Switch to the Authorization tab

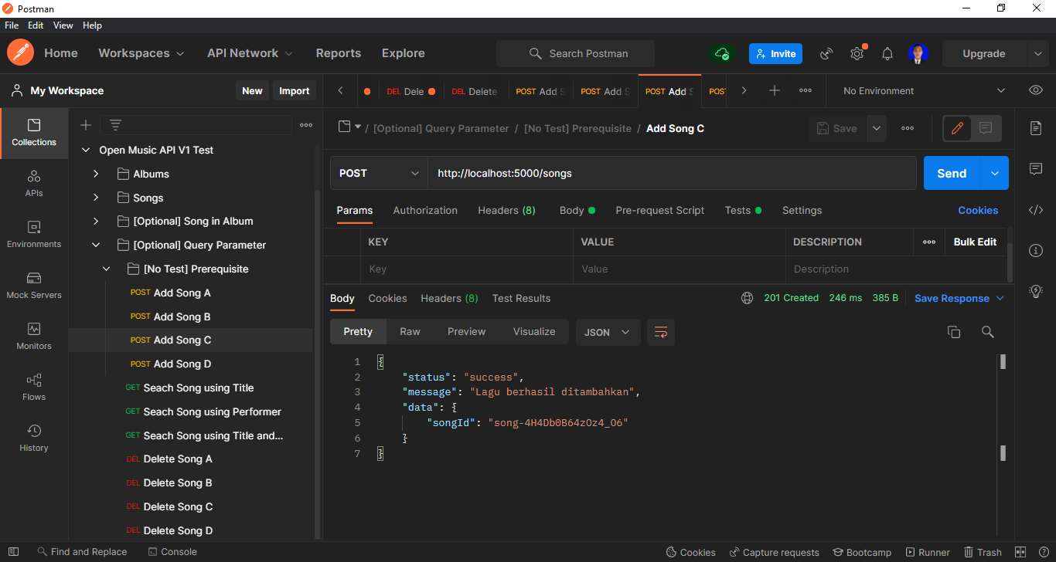(425, 210)
